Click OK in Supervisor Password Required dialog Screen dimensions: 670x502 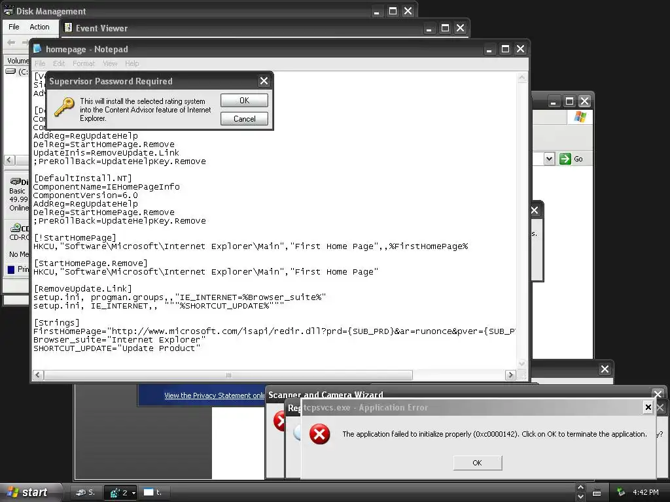244,100
